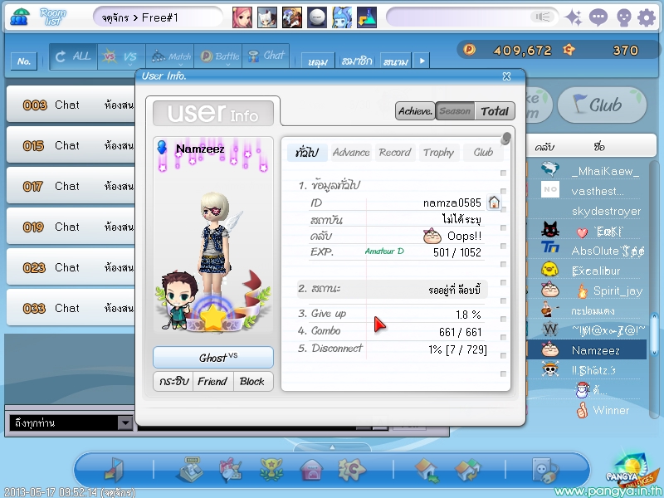Open the pink bow character icon in the bottom bar
The width and height of the screenshot is (664, 498).
tap(231, 470)
